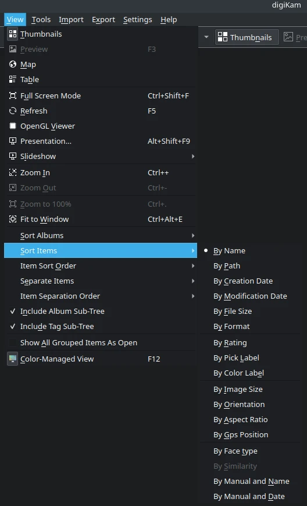Click the Color-Managed View monitor icon
The width and height of the screenshot is (307, 506).
pyautogui.click(x=13, y=359)
